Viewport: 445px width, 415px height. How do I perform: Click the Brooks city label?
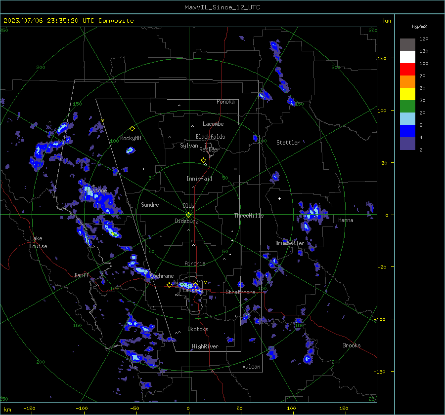click(352, 345)
